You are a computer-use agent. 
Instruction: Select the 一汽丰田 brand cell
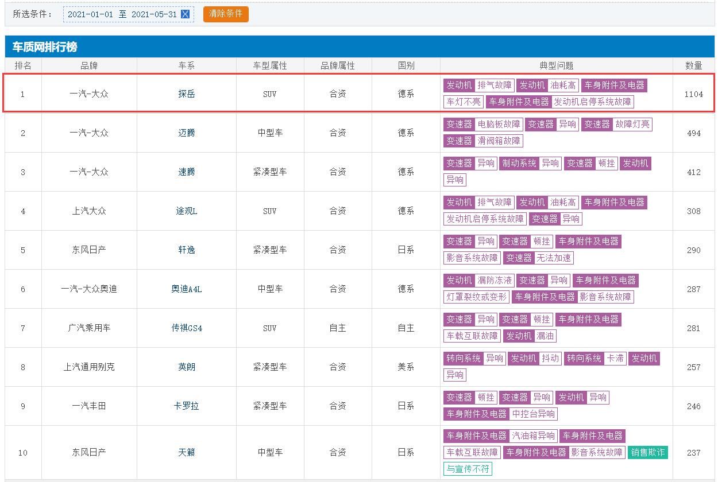(x=89, y=406)
